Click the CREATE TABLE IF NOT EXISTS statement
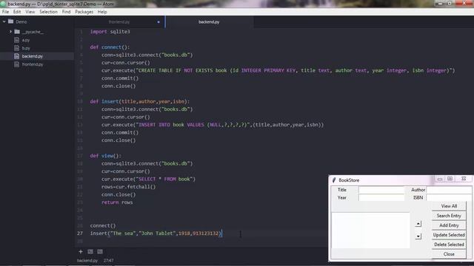The image size is (474, 266). pyautogui.click(x=278, y=71)
